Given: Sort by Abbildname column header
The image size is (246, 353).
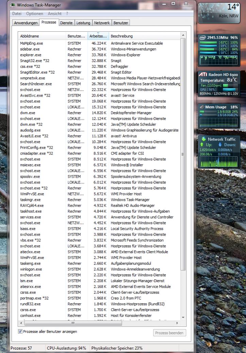Looking at the screenshot, I should [42, 36].
